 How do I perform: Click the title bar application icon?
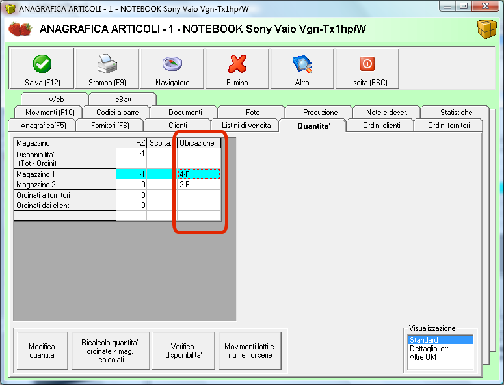[x=10, y=8]
